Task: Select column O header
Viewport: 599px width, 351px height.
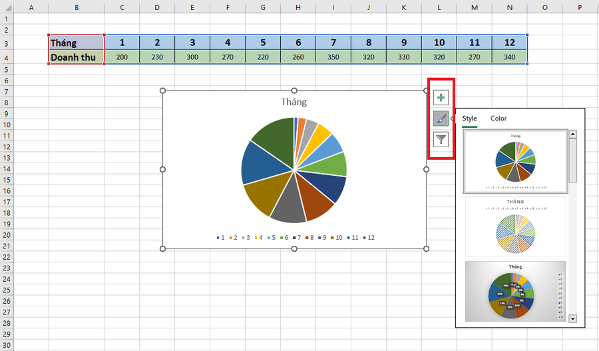Action: point(544,7)
